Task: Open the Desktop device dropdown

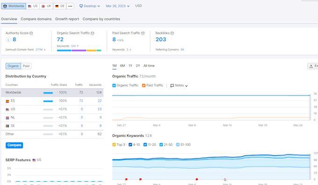Action: [x=90, y=6]
